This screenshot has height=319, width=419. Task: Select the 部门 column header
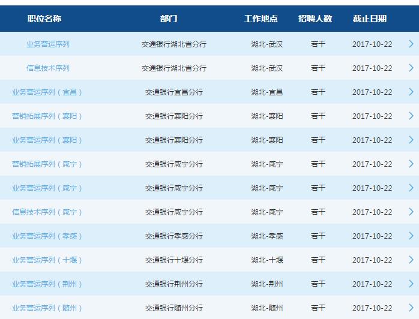(169, 19)
